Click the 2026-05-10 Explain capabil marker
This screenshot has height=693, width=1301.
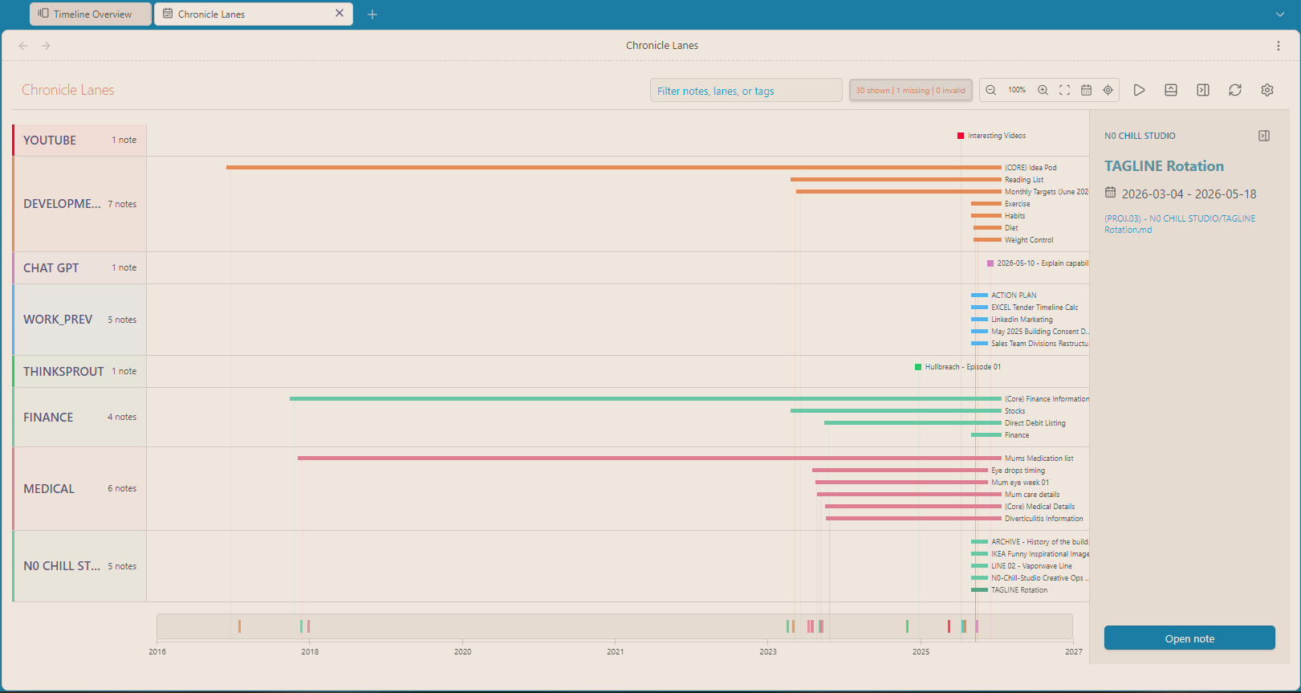coord(990,263)
